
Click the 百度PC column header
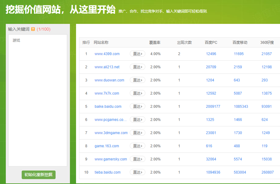click(211, 42)
